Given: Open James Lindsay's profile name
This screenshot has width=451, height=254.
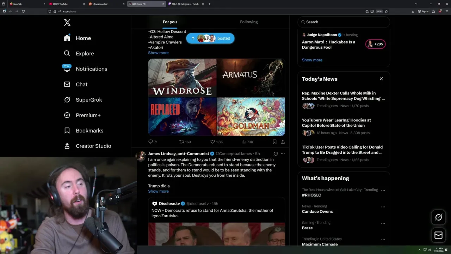Looking at the screenshot, I should 179,154.
